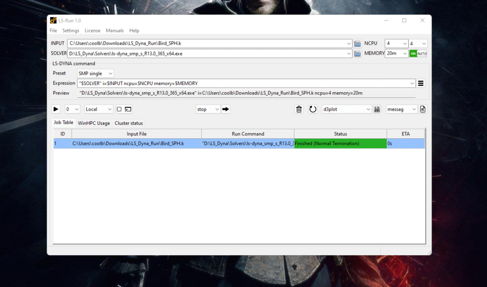Close the LS-Run window

point(422,20)
